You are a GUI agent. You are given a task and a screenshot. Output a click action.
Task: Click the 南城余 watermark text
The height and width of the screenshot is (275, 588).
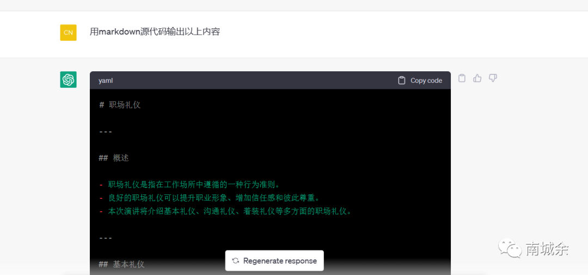pyautogui.click(x=547, y=249)
